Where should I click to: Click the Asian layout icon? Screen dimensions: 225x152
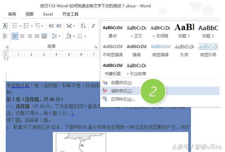point(69,26)
